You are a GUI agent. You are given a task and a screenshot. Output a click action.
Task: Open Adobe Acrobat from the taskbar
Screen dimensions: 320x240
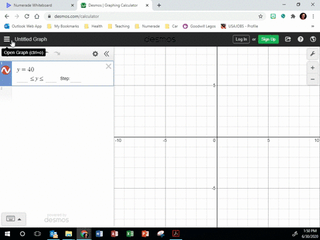click(x=176, y=234)
